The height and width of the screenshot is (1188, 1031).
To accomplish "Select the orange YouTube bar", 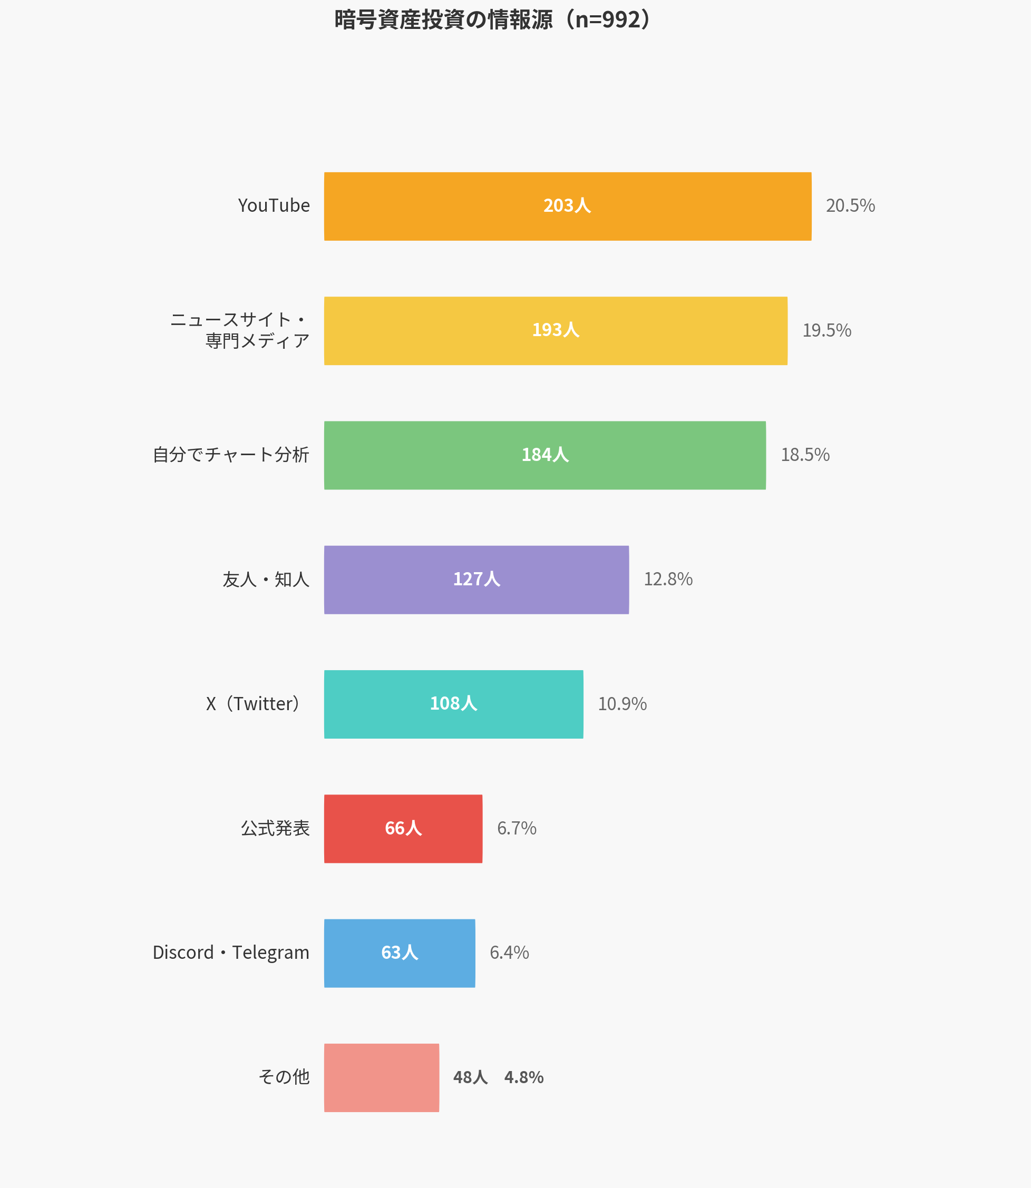I will click(x=567, y=207).
